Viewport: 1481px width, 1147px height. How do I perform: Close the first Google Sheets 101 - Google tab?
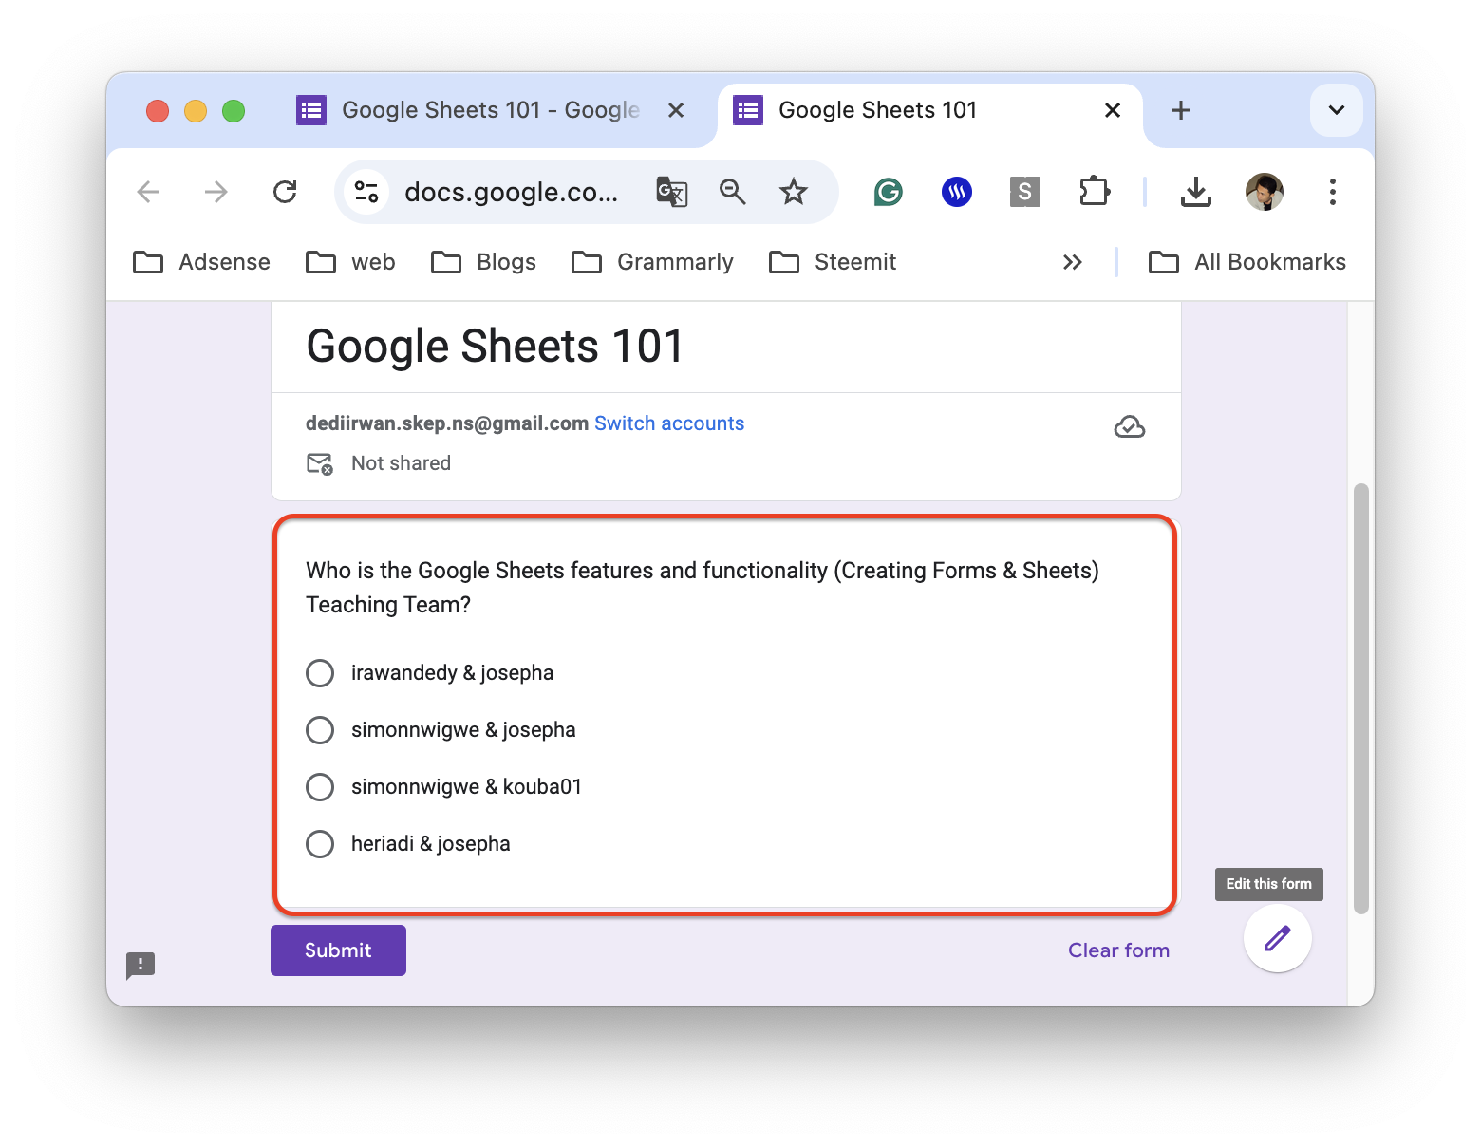(x=676, y=110)
